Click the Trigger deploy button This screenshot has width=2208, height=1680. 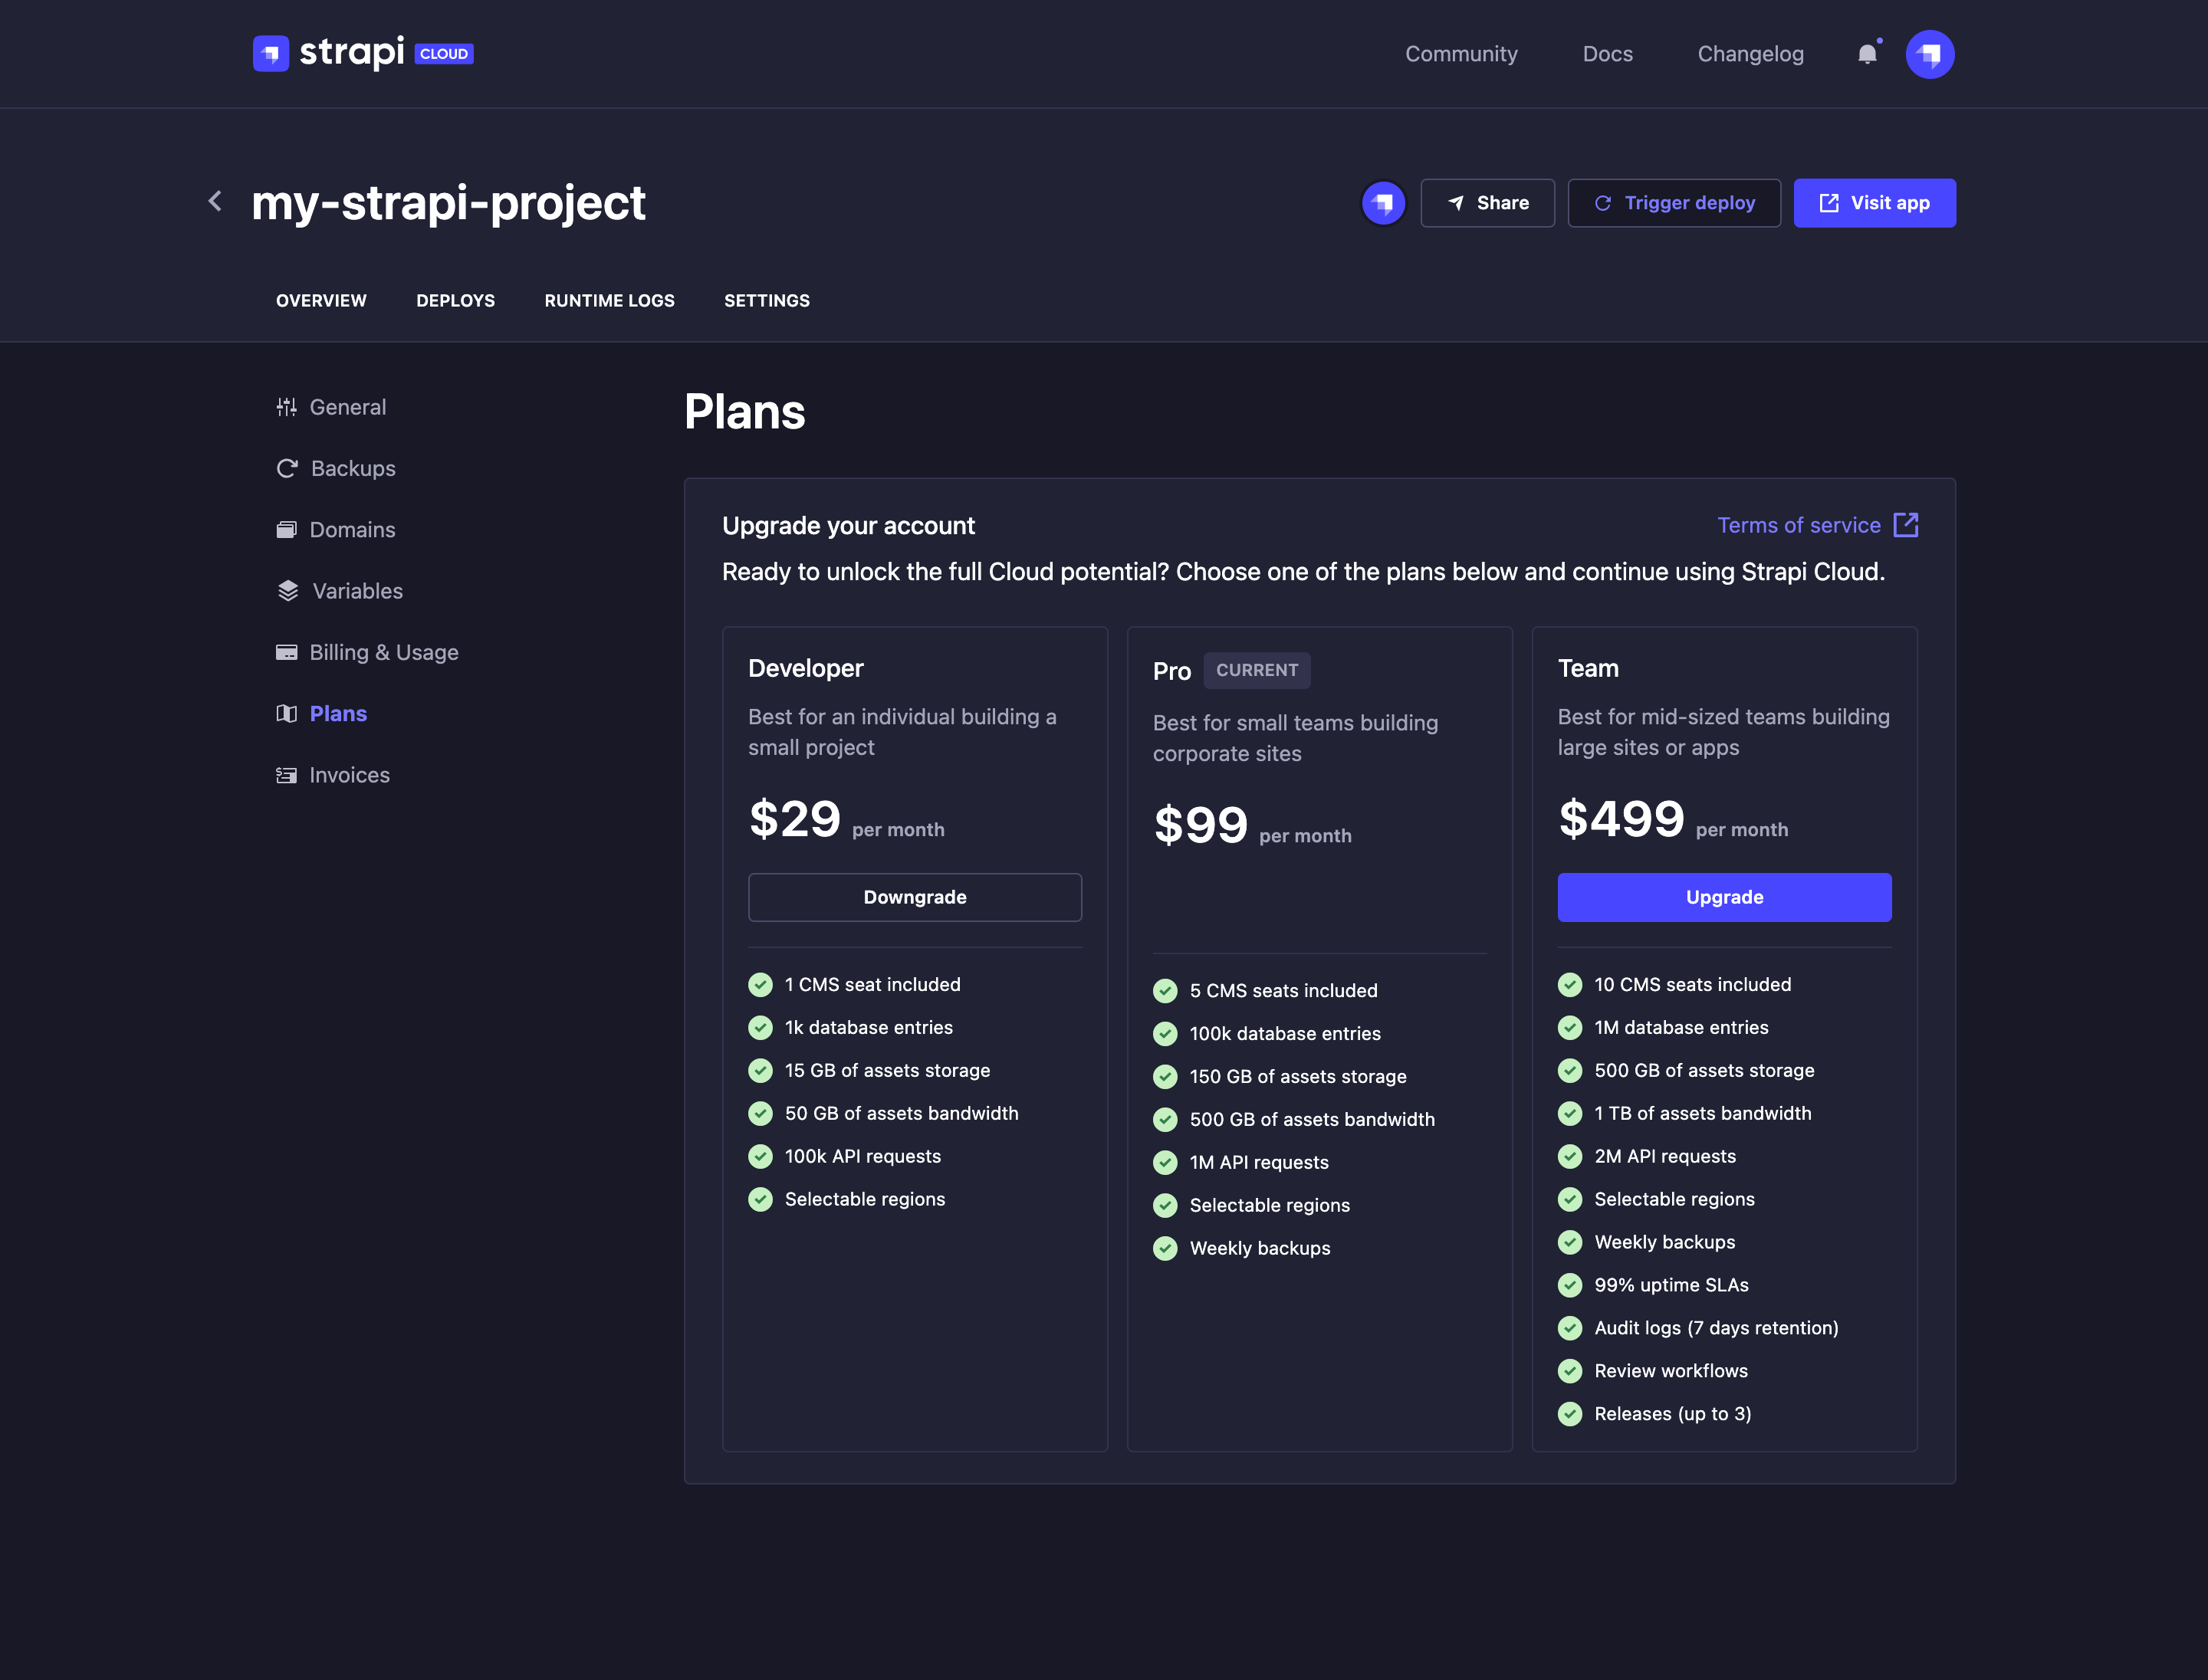(1674, 203)
